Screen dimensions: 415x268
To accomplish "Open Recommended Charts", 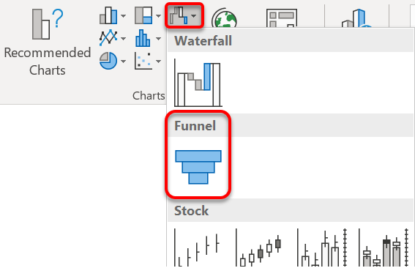I will click(x=47, y=42).
